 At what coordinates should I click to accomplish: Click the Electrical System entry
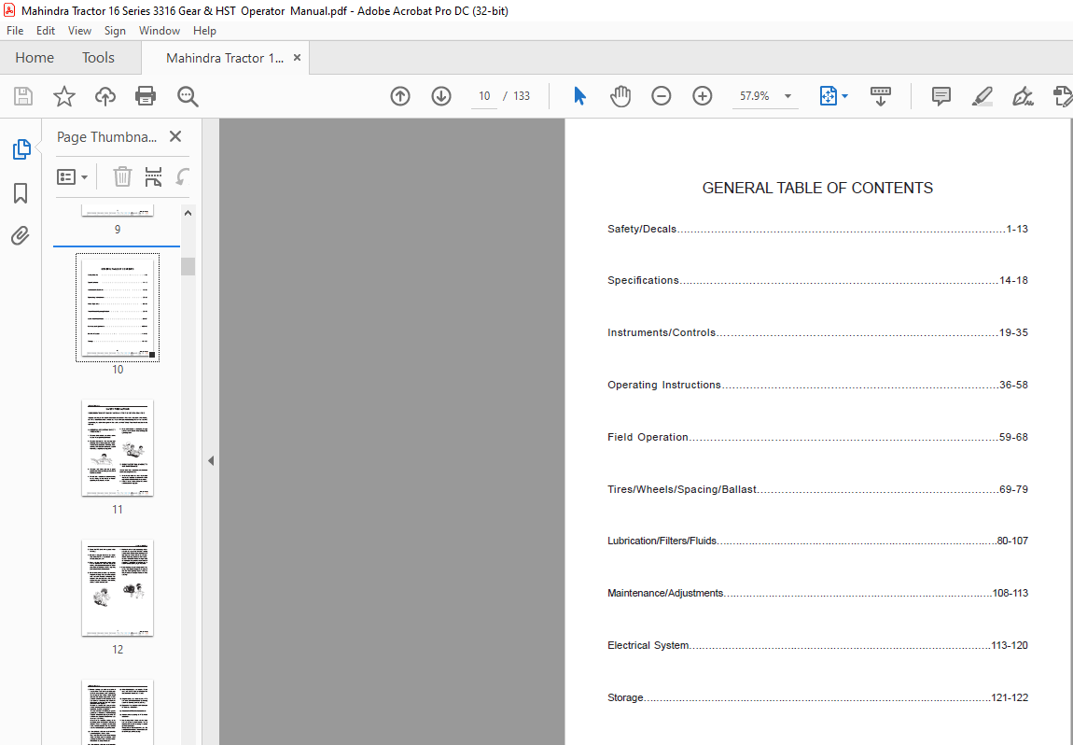(817, 645)
